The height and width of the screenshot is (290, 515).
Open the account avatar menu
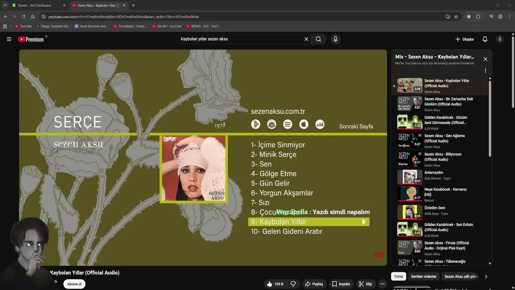500,39
